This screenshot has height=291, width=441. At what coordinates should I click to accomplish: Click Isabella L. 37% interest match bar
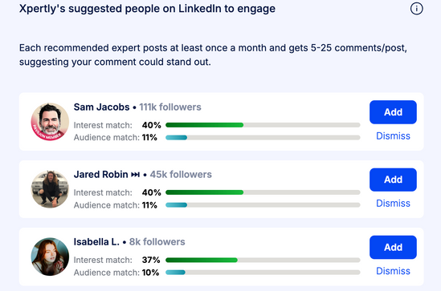263,260
